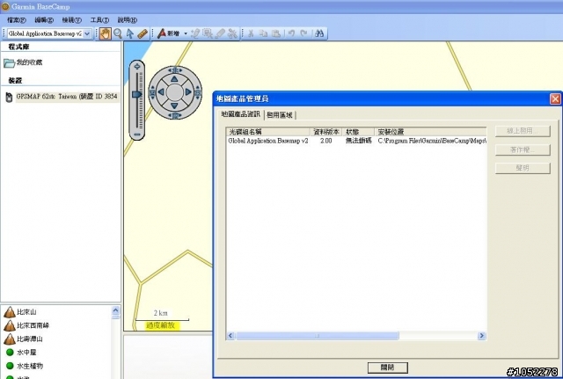Select the 水生植物 waypoint
Viewport: 563px width, 379px height.
pyautogui.click(x=25, y=366)
